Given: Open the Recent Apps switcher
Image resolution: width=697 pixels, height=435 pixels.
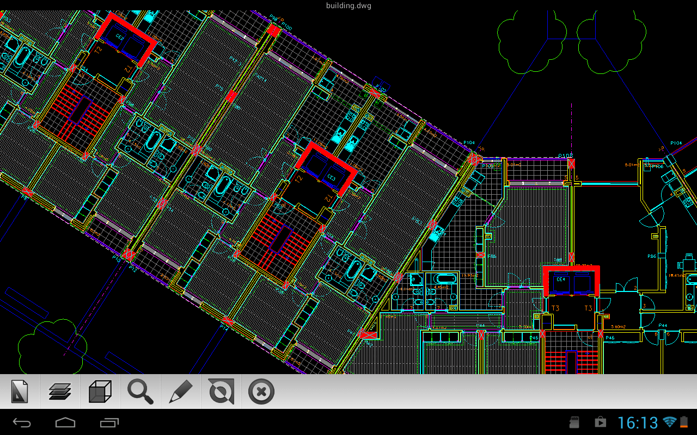Looking at the screenshot, I should (109, 422).
